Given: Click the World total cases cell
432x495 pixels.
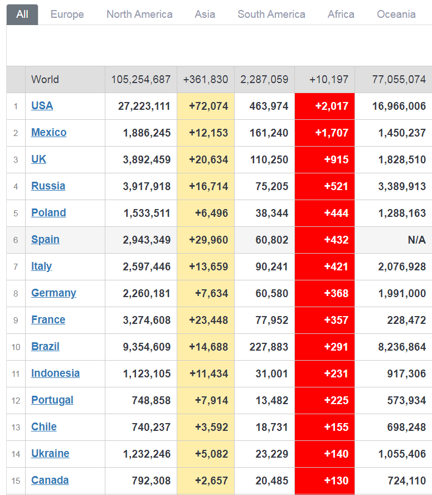Looking at the screenshot, I should tap(141, 80).
